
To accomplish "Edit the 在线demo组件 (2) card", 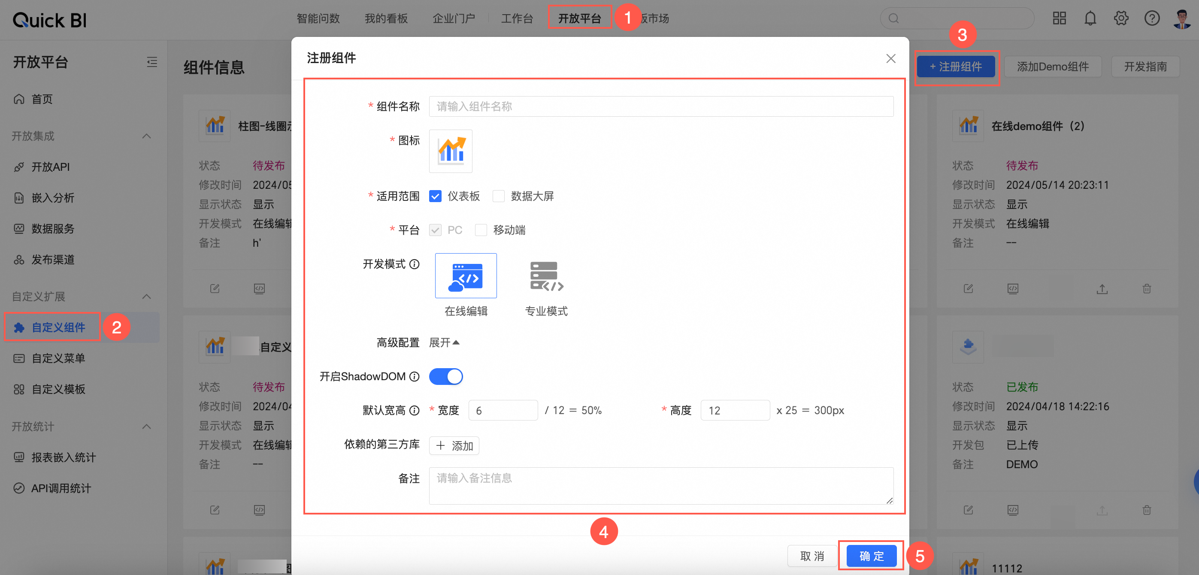I will click(968, 288).
